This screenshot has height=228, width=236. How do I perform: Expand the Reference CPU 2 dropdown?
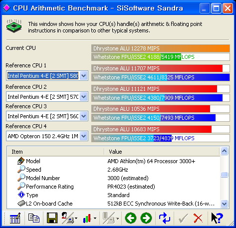pos(84,97)
